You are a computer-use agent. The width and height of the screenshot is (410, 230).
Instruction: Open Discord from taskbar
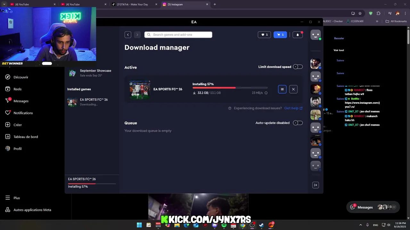click(215, 225)
